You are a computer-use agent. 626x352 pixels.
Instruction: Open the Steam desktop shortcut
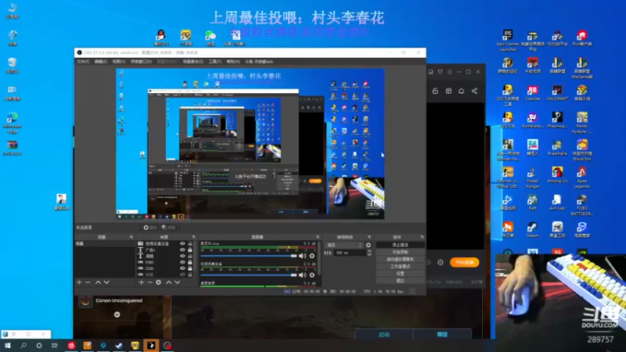tap(532, 230)
